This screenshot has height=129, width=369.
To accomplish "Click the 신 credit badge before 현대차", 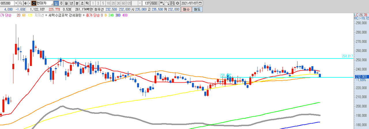I will point(34,3).
